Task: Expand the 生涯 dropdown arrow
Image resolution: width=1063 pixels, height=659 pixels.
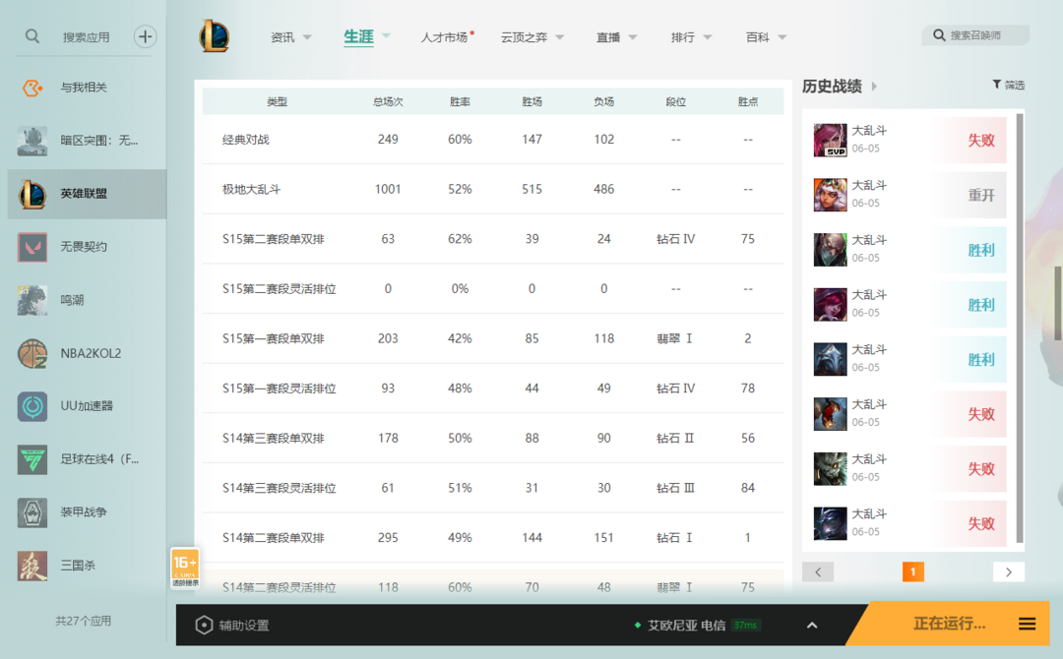Action: 387,35
